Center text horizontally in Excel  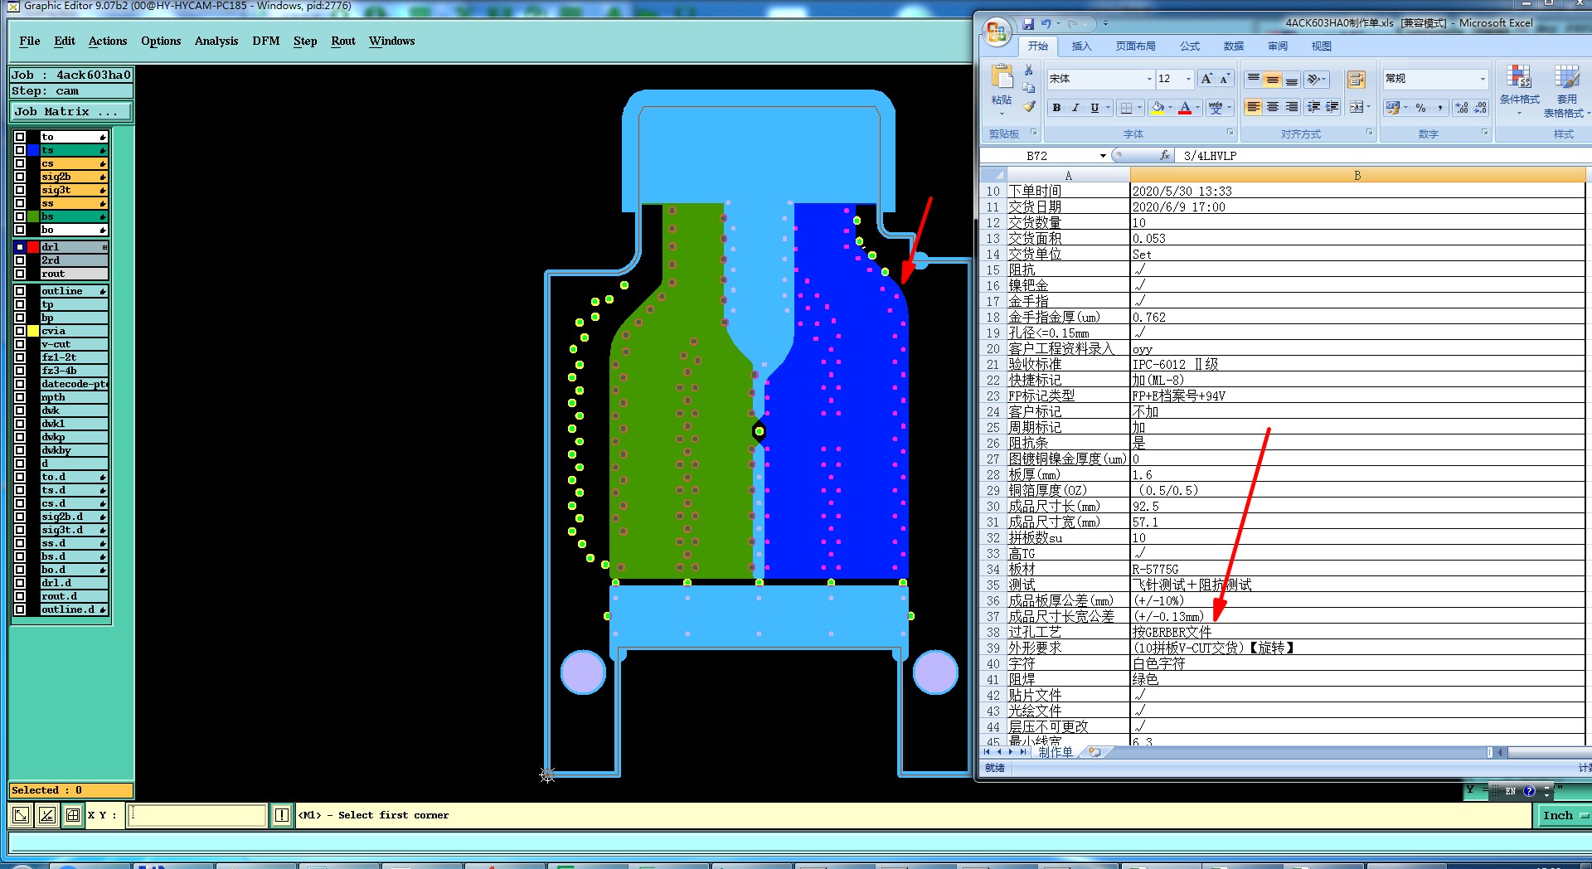pyautogui.click(x=1273, y=107)
